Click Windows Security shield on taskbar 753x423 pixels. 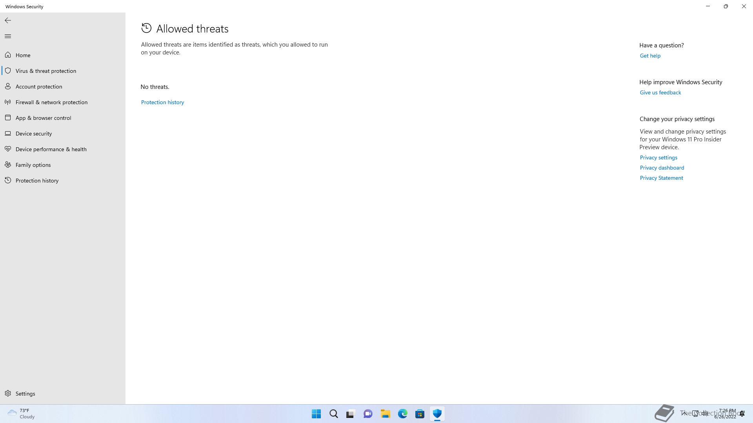pyautogui.click(x=437, y=414)
